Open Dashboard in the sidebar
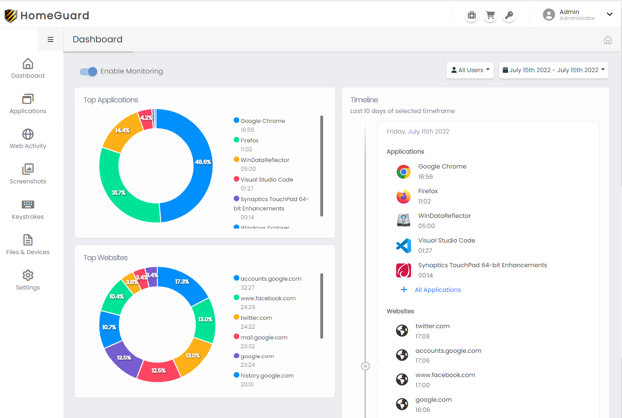The height and width of the screenshot is (418, 622). coord(28,68)
